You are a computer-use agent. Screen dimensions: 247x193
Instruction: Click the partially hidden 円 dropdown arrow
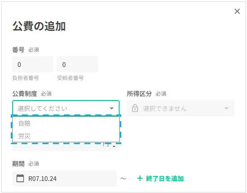pos(114,146)
